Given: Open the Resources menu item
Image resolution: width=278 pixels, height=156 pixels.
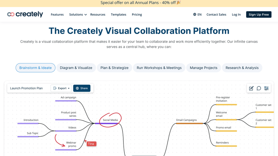Looking at the screenshot, I should click(x=98, y=15).
